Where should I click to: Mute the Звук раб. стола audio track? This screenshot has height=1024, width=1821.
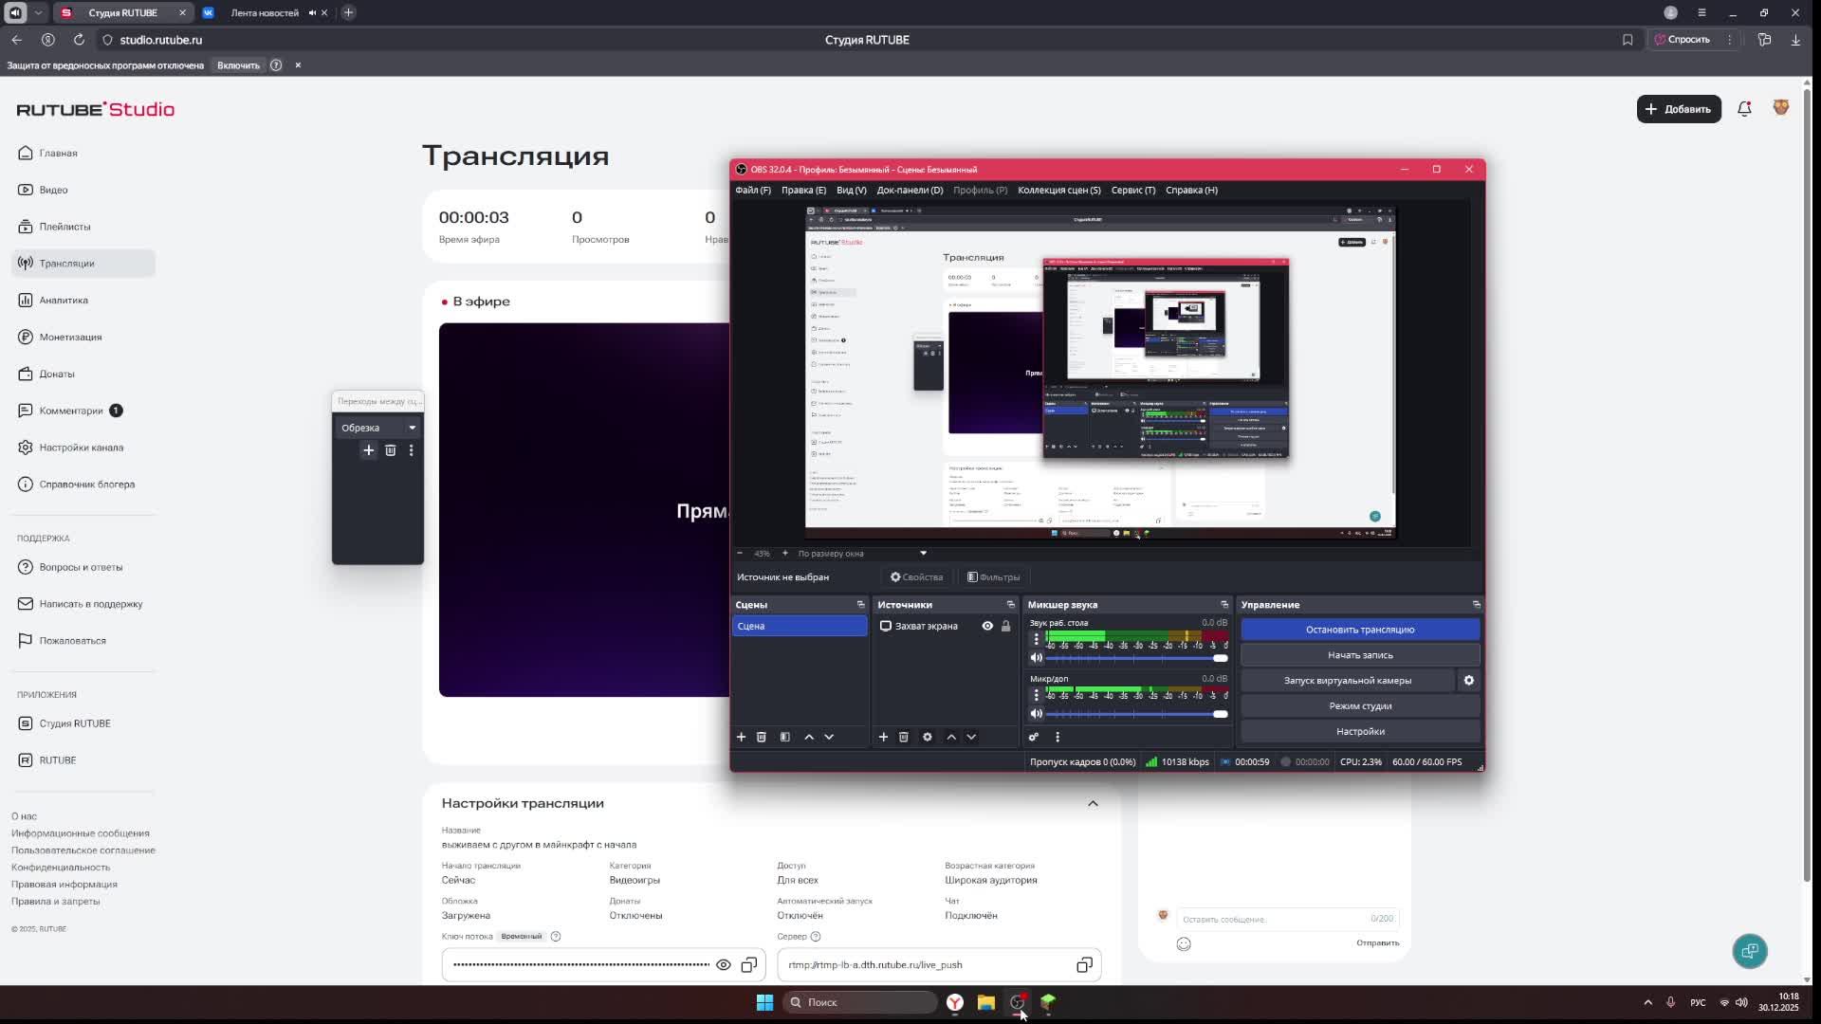[x=1037, y=658]
